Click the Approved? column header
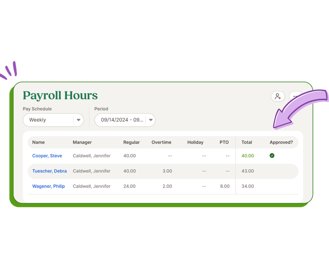This screenshot has width=329, height=267. point(281,142)
